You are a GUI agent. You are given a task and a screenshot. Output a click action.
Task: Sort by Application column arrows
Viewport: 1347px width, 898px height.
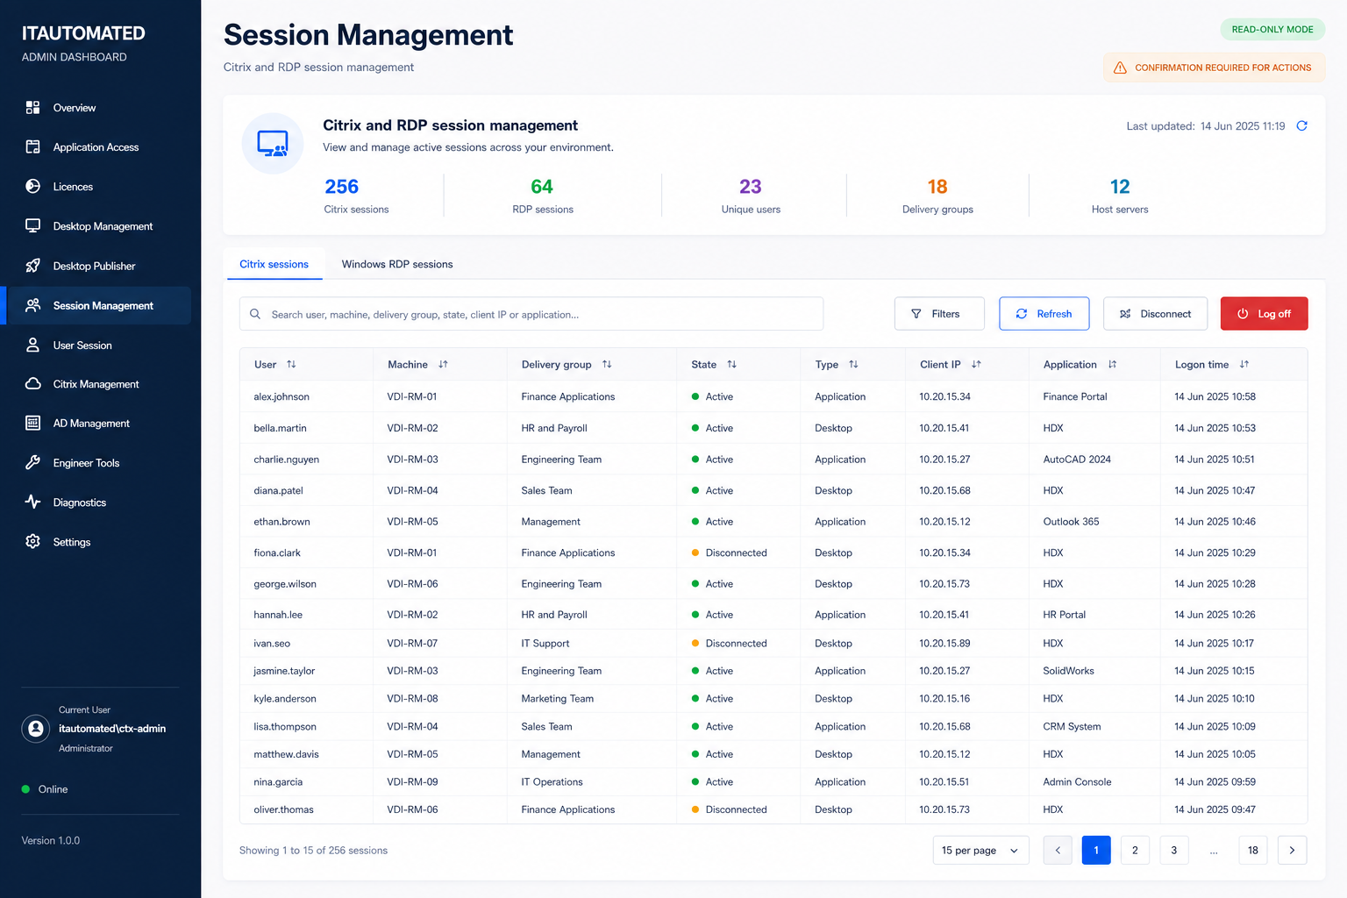[x=1112, y=365]
